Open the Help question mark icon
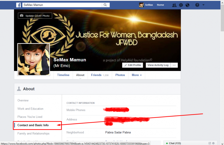 pos(197,5)
